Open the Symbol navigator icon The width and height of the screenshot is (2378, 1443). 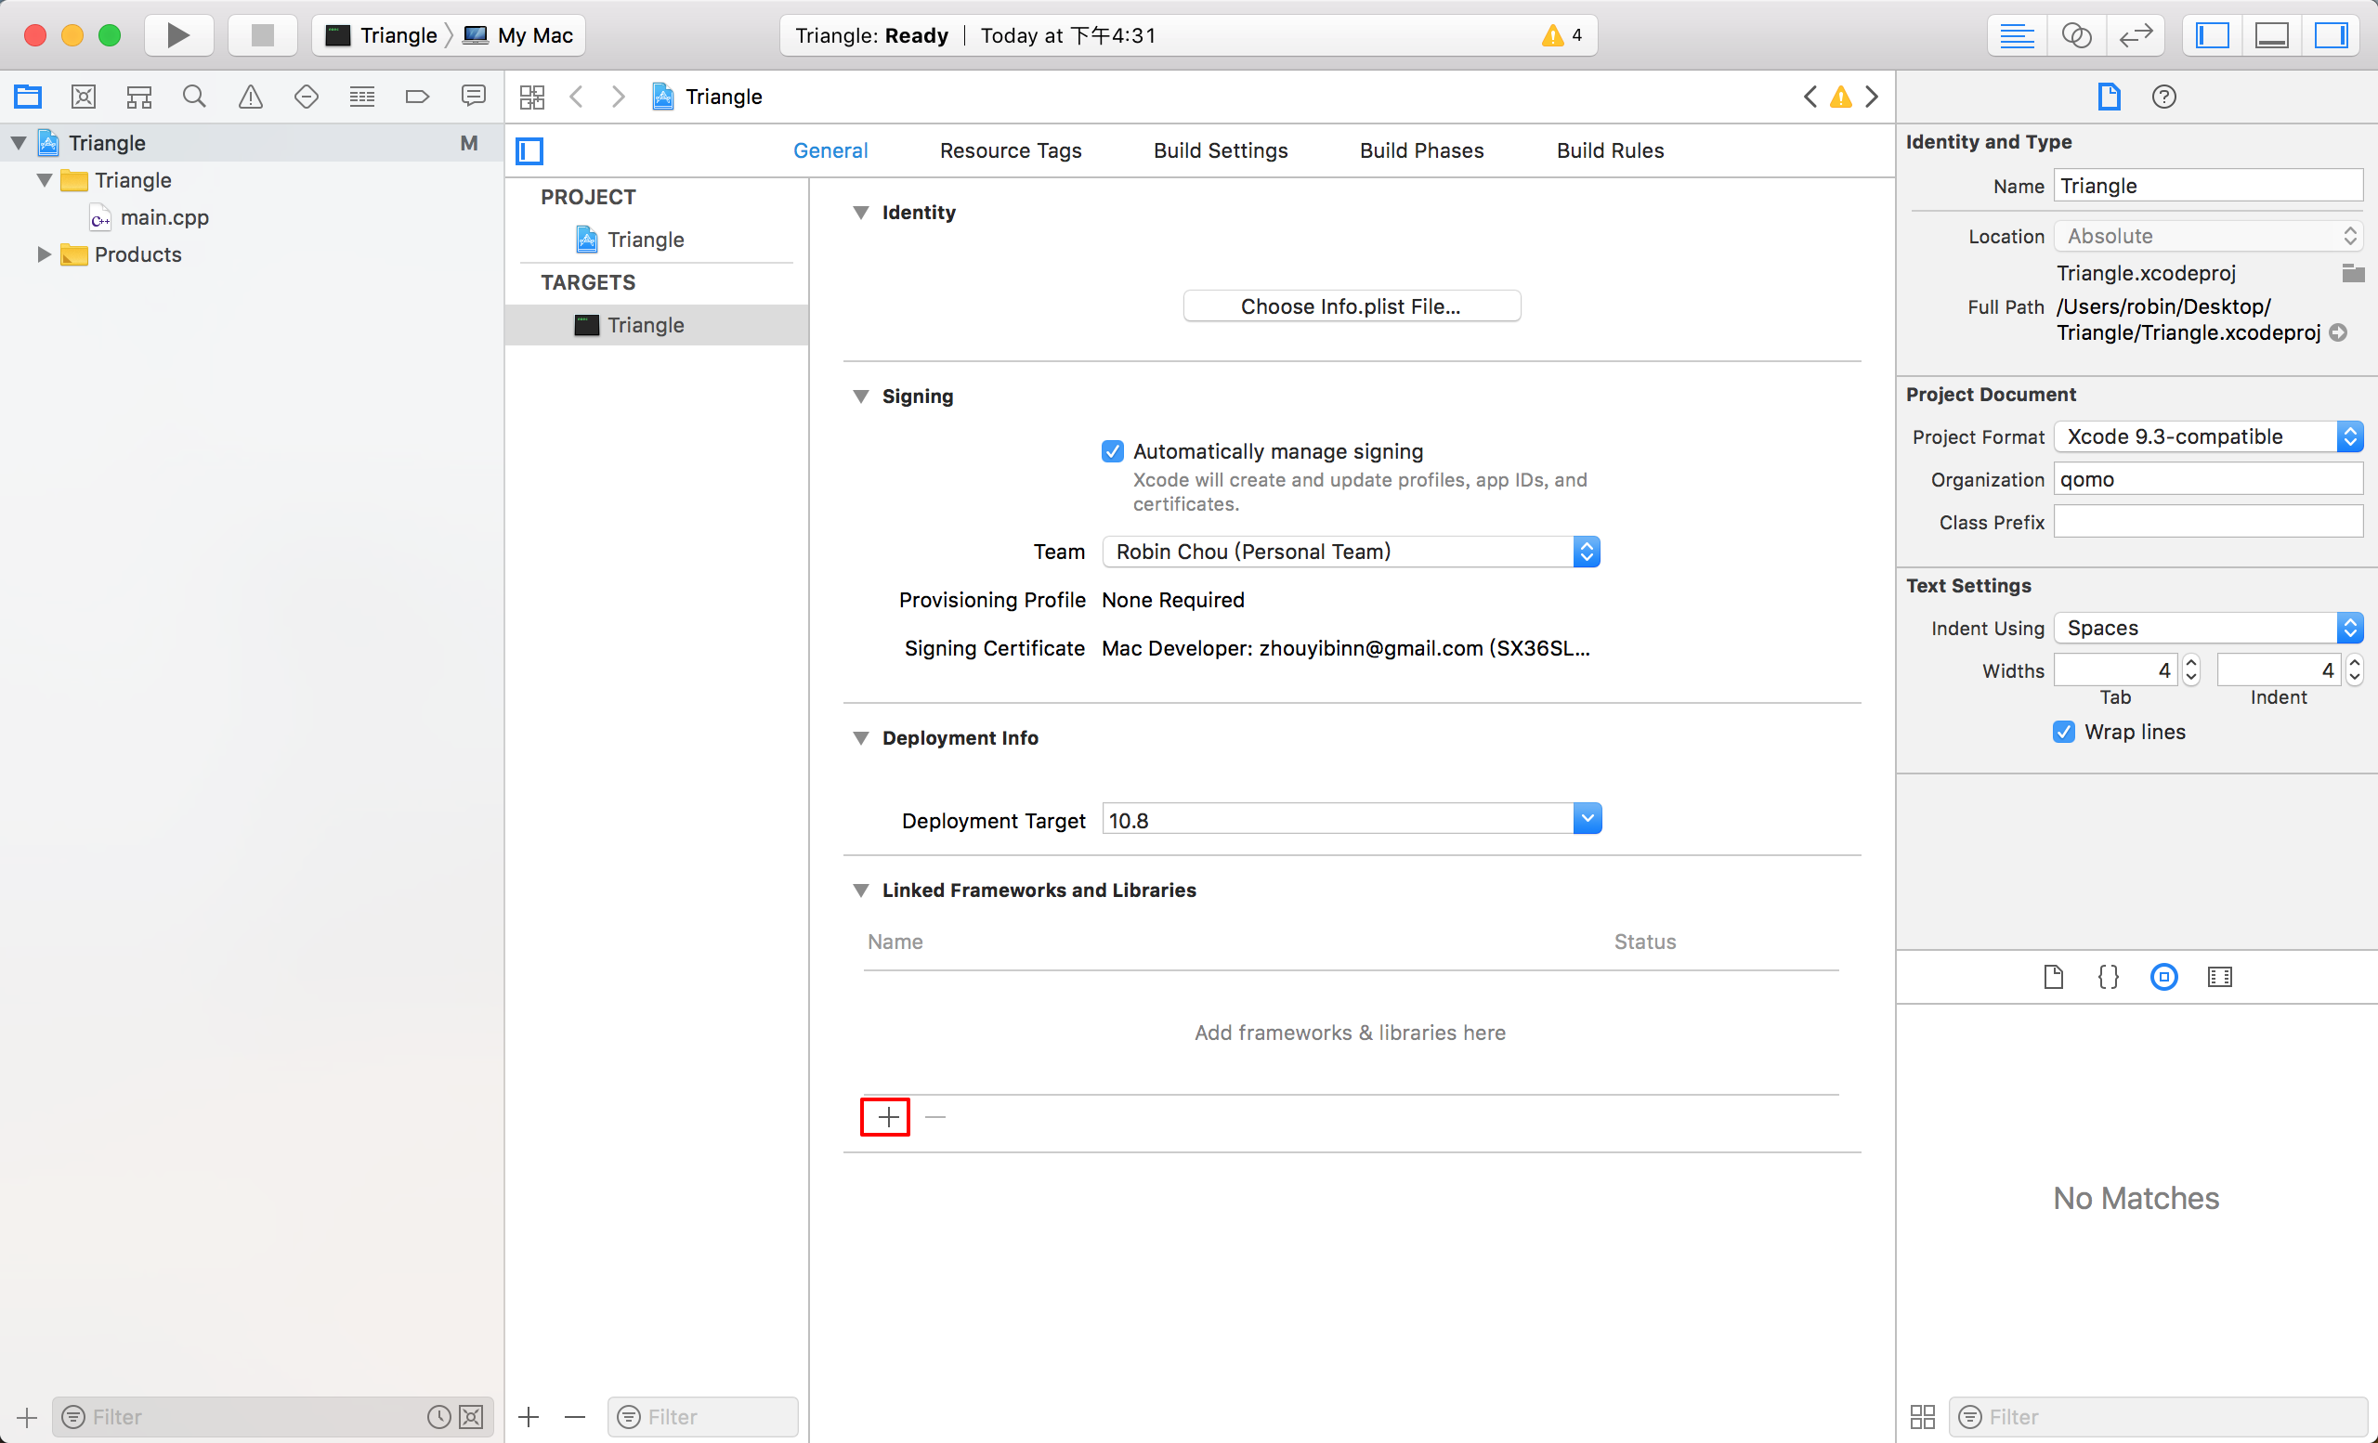(139, 97)
